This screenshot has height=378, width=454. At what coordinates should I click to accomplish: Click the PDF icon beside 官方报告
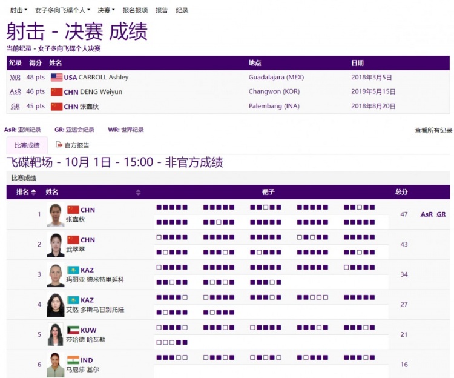[x=59, y=144]
